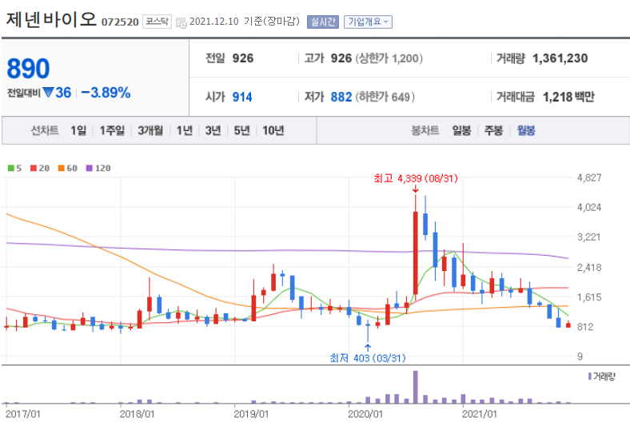Switch to 일봉 daily candle chart
The height and width of the screenshot is (438, 630).
[461, 130]
